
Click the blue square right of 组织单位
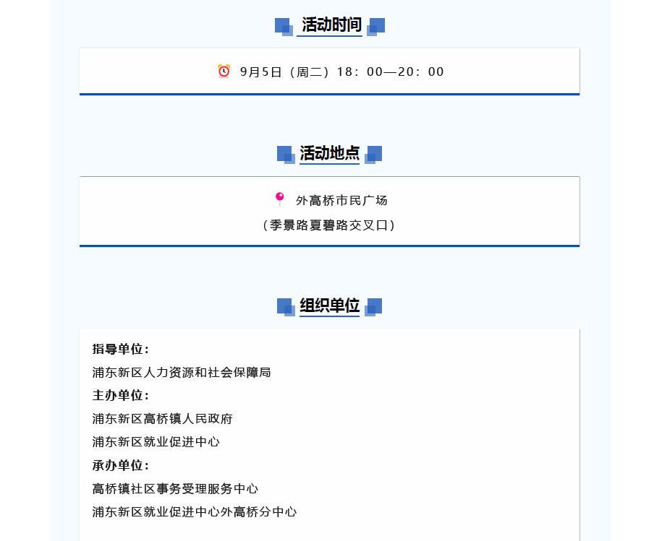point(373,307)
